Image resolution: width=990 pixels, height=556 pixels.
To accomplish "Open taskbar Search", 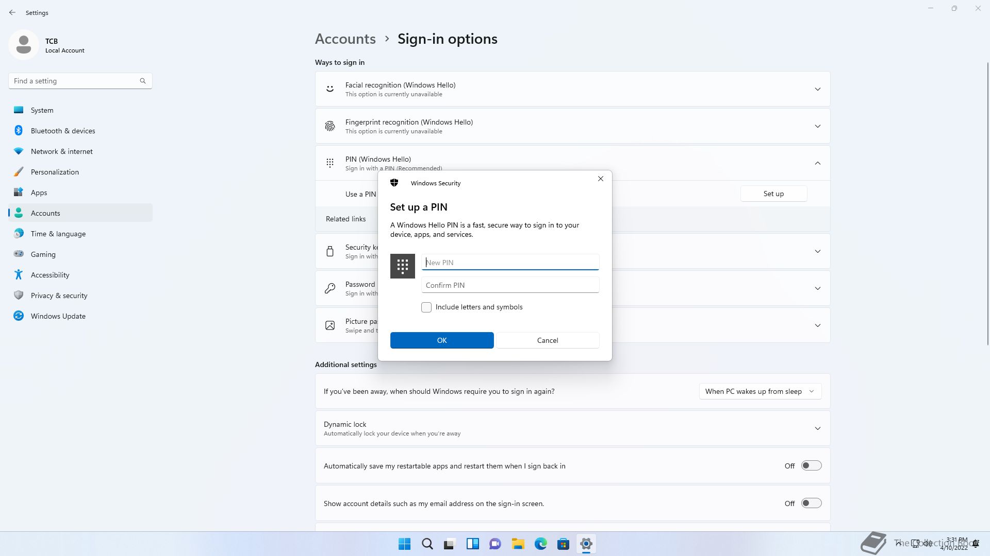I will [427, 544].
